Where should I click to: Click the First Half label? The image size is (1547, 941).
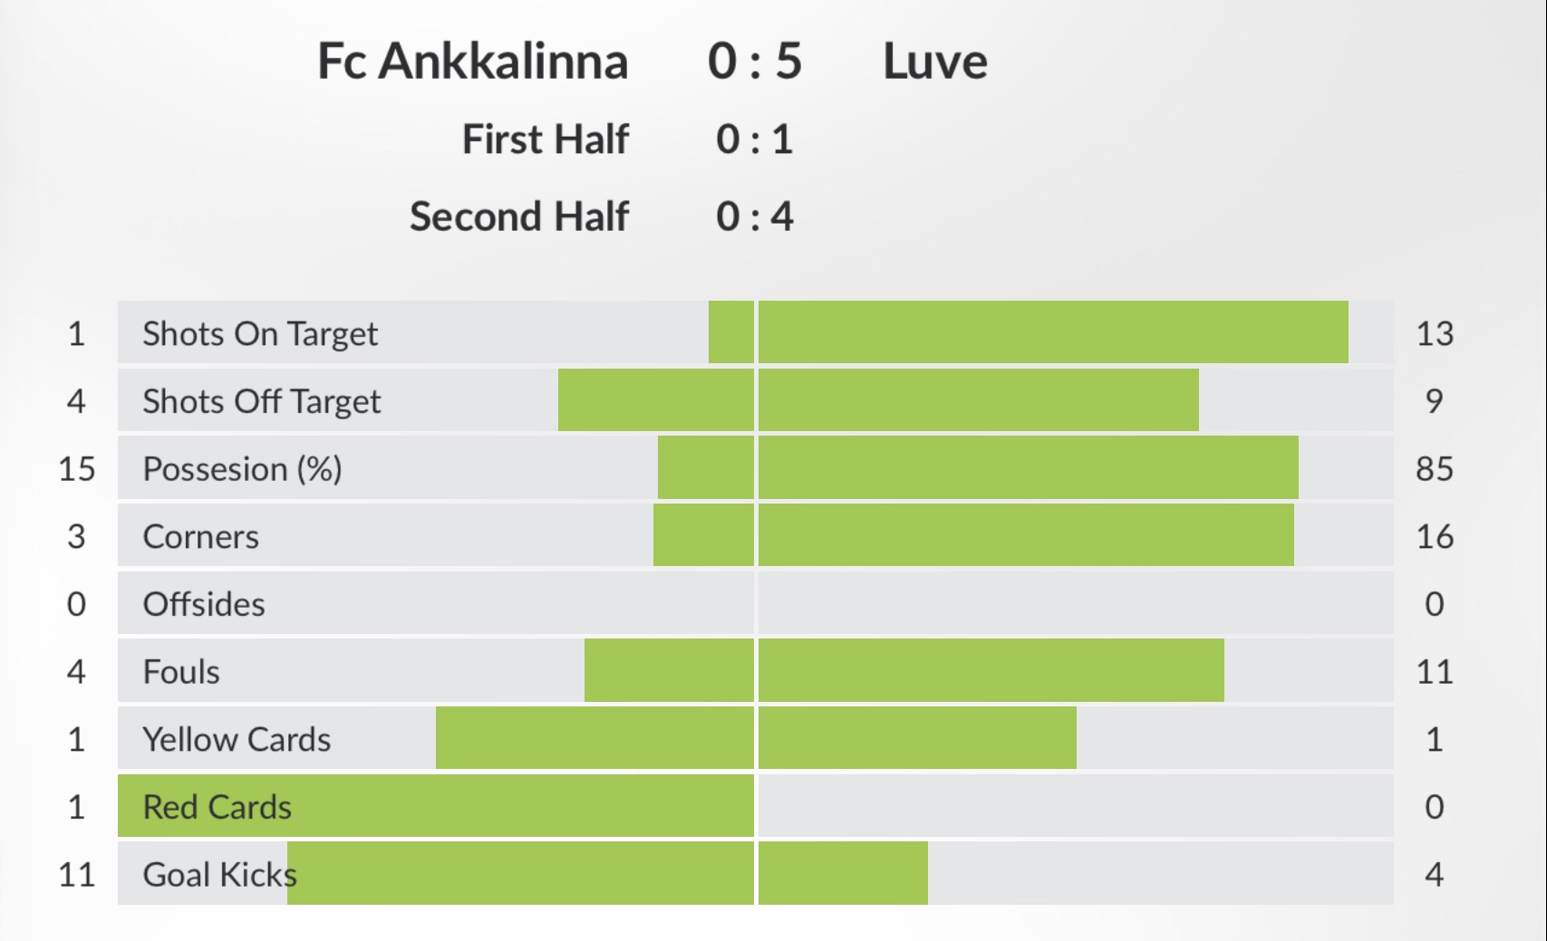[545, 139]
